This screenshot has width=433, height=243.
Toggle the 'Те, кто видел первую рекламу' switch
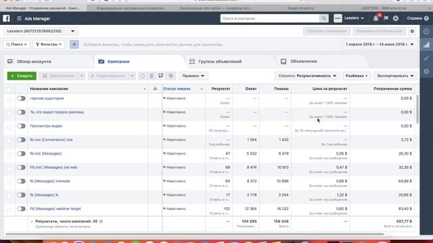tap(21, 112)
